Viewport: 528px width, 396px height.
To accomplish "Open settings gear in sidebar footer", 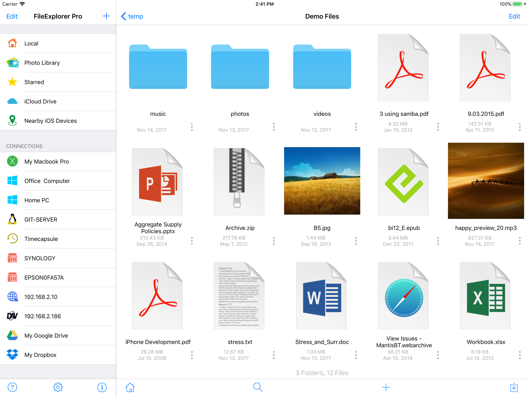I will click(x=58, y=387).
